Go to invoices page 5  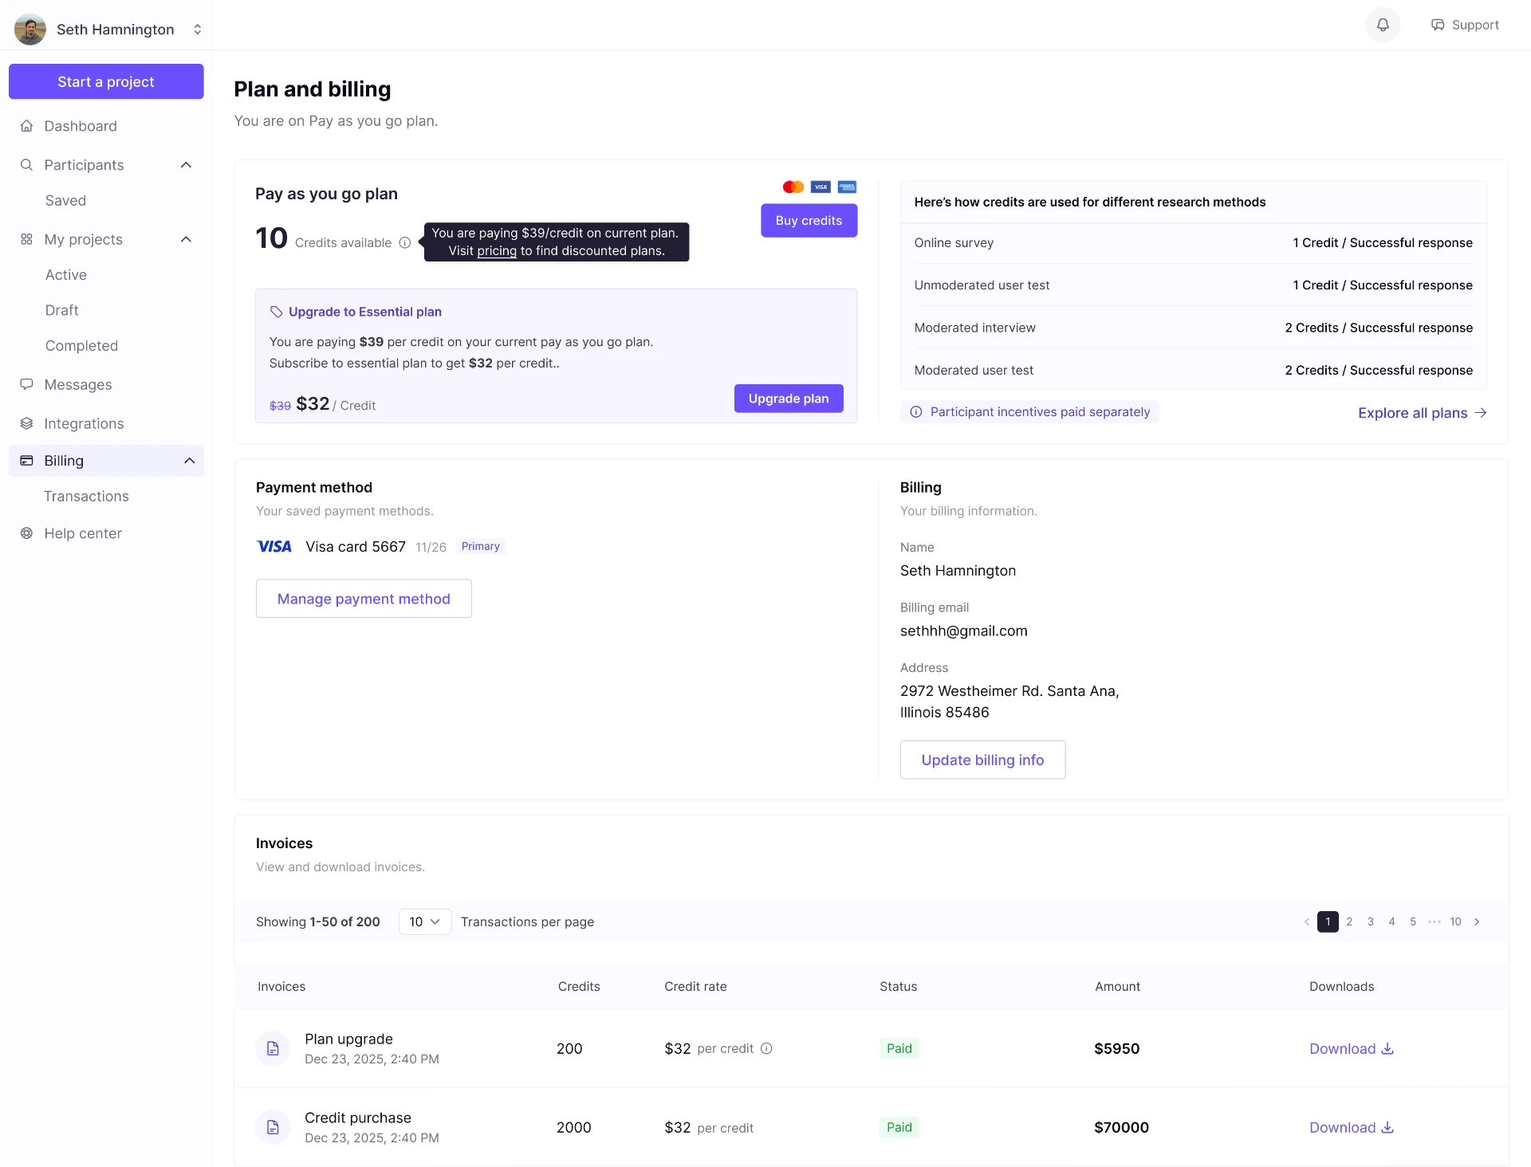coord(1413,921)
